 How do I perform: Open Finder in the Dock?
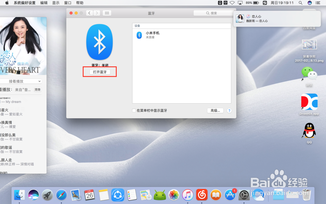click(x=19, y=195)
